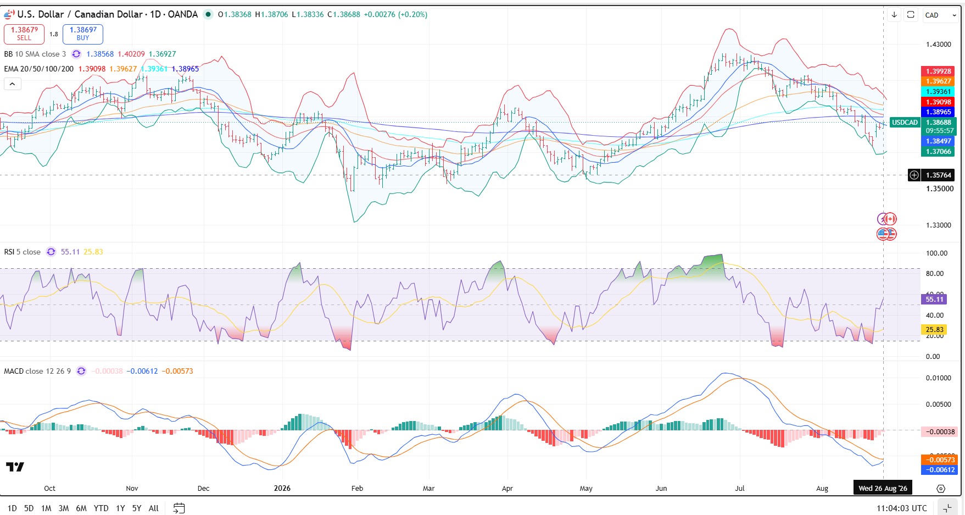
Task: Click the Oct label on time axis
Action: 49,488
